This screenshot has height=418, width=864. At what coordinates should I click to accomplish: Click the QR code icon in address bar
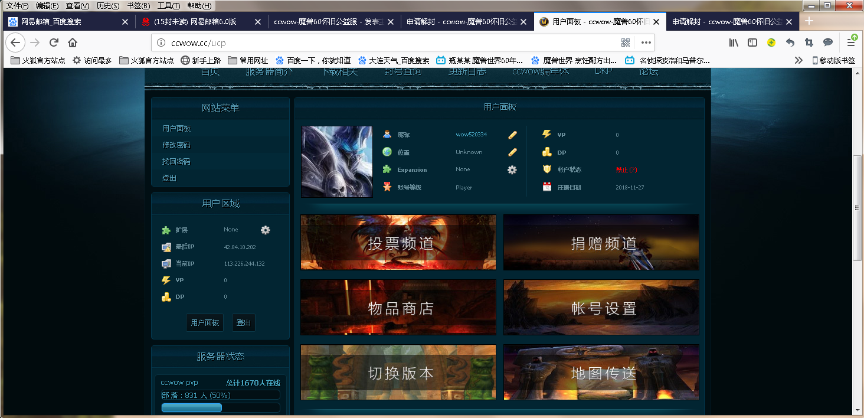coord(626,43)
